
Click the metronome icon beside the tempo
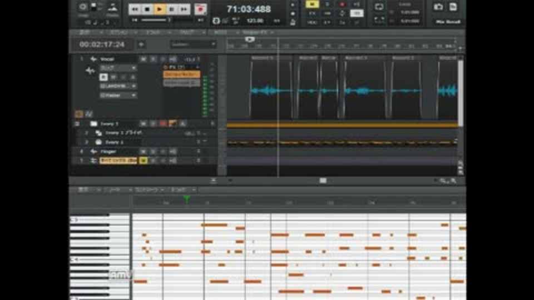[x=293, y=22]
